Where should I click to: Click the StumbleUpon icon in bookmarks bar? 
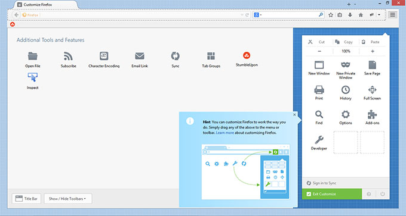[x=13, y=24]
